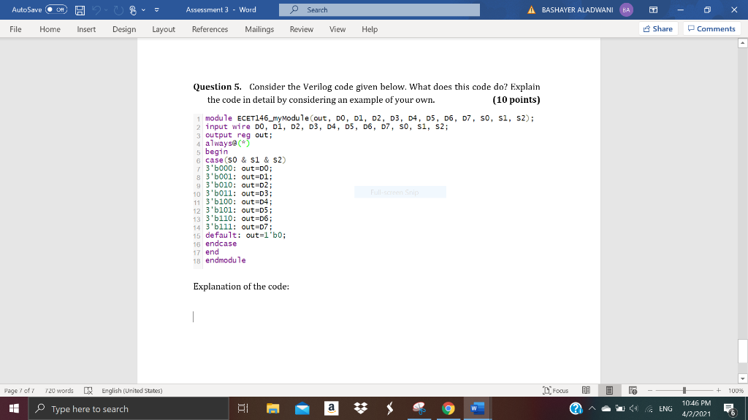Click the Get Help tray icon
Viewport: 748px width, 420px height.
point(576,408)
